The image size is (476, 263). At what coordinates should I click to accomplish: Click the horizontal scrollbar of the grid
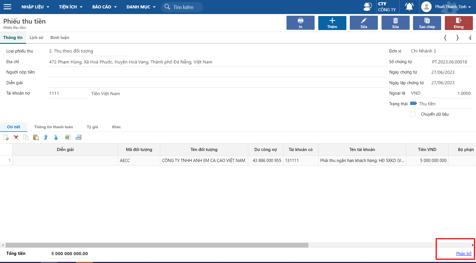click(157, 245)
